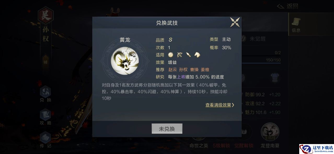
Task: Open 查看满级效果 link
Action: (220, 105)
